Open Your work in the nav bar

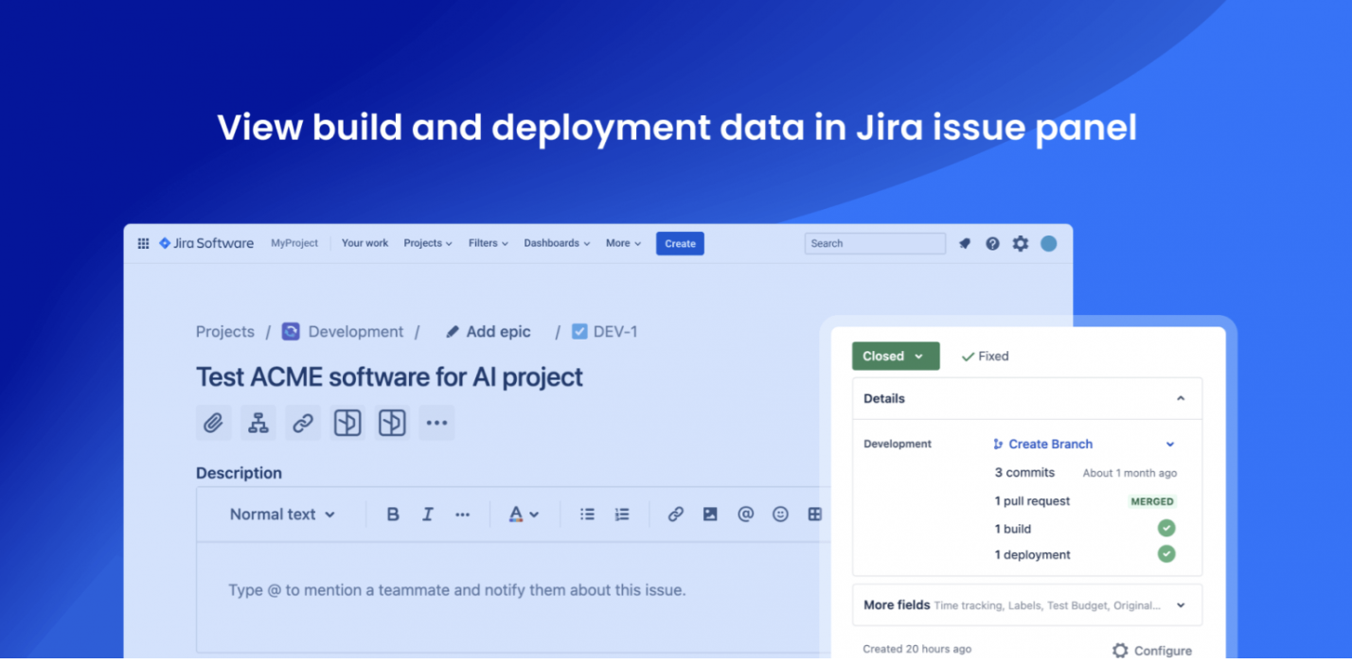[365, 243]
